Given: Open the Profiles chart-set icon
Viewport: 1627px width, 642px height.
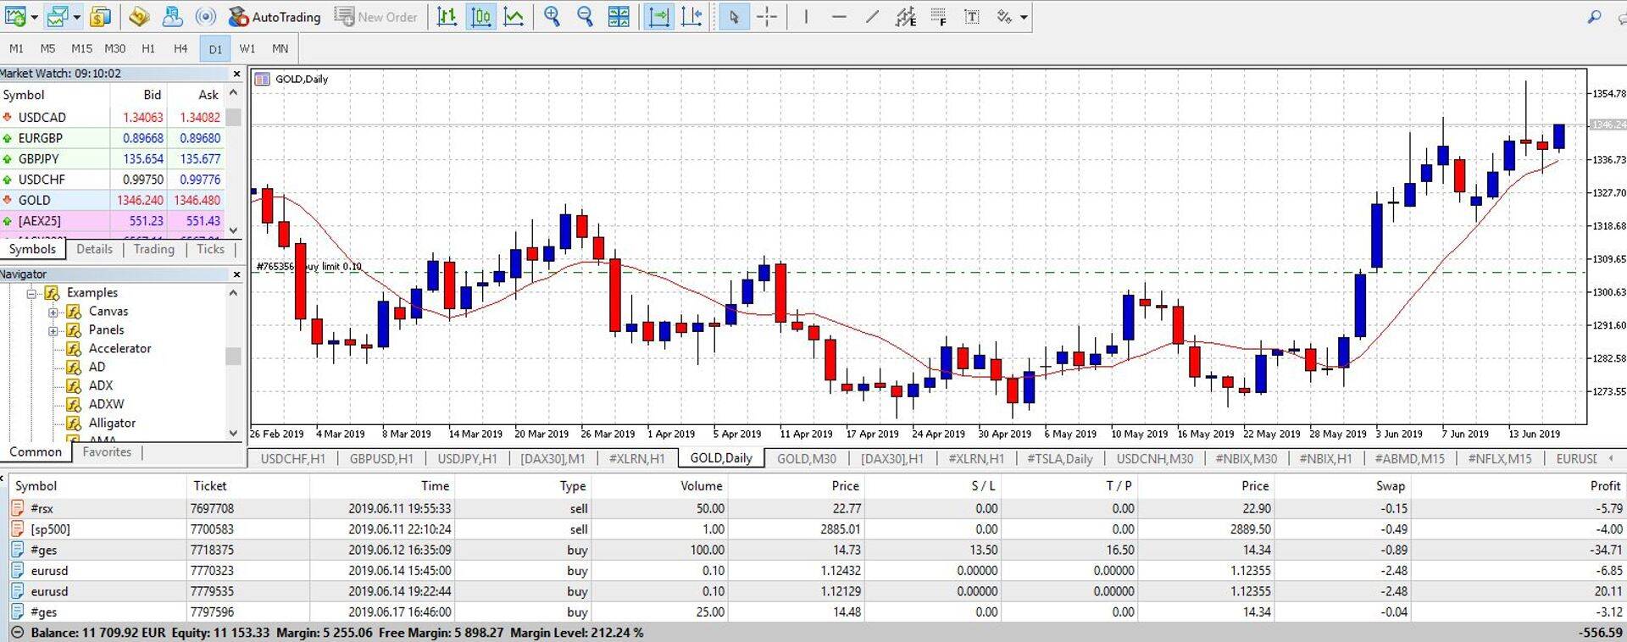Looking at the screenshot, I should point(58,16).
